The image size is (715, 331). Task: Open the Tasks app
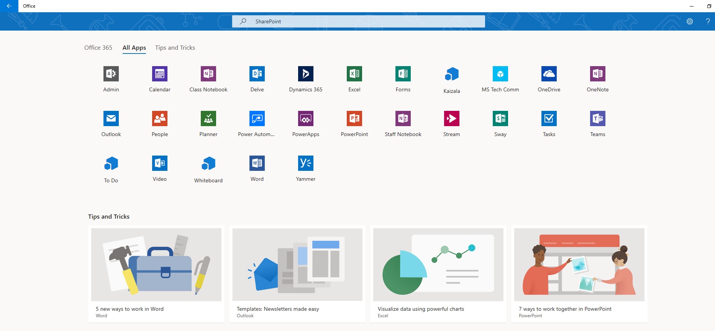[549, 118]
